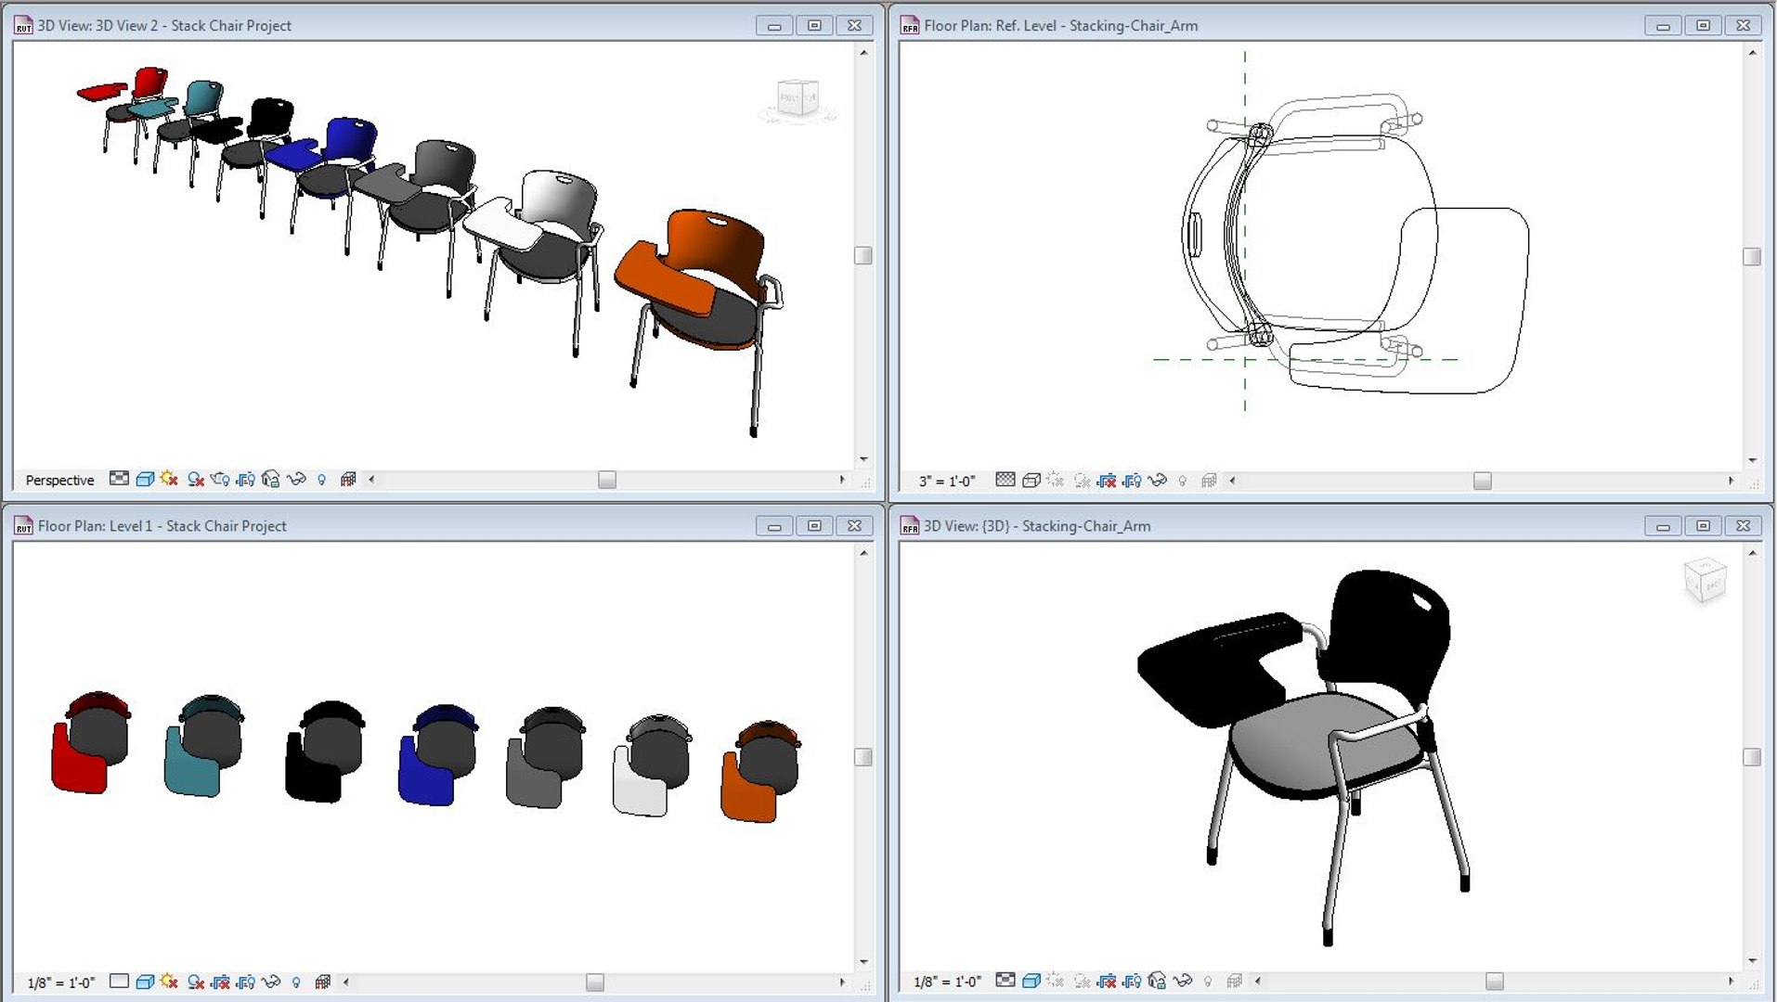
Task: Click Locked 3D View in {3D} Stacking-Chair_Arm
Action: pyautogui.click(x=1157, y=980)
